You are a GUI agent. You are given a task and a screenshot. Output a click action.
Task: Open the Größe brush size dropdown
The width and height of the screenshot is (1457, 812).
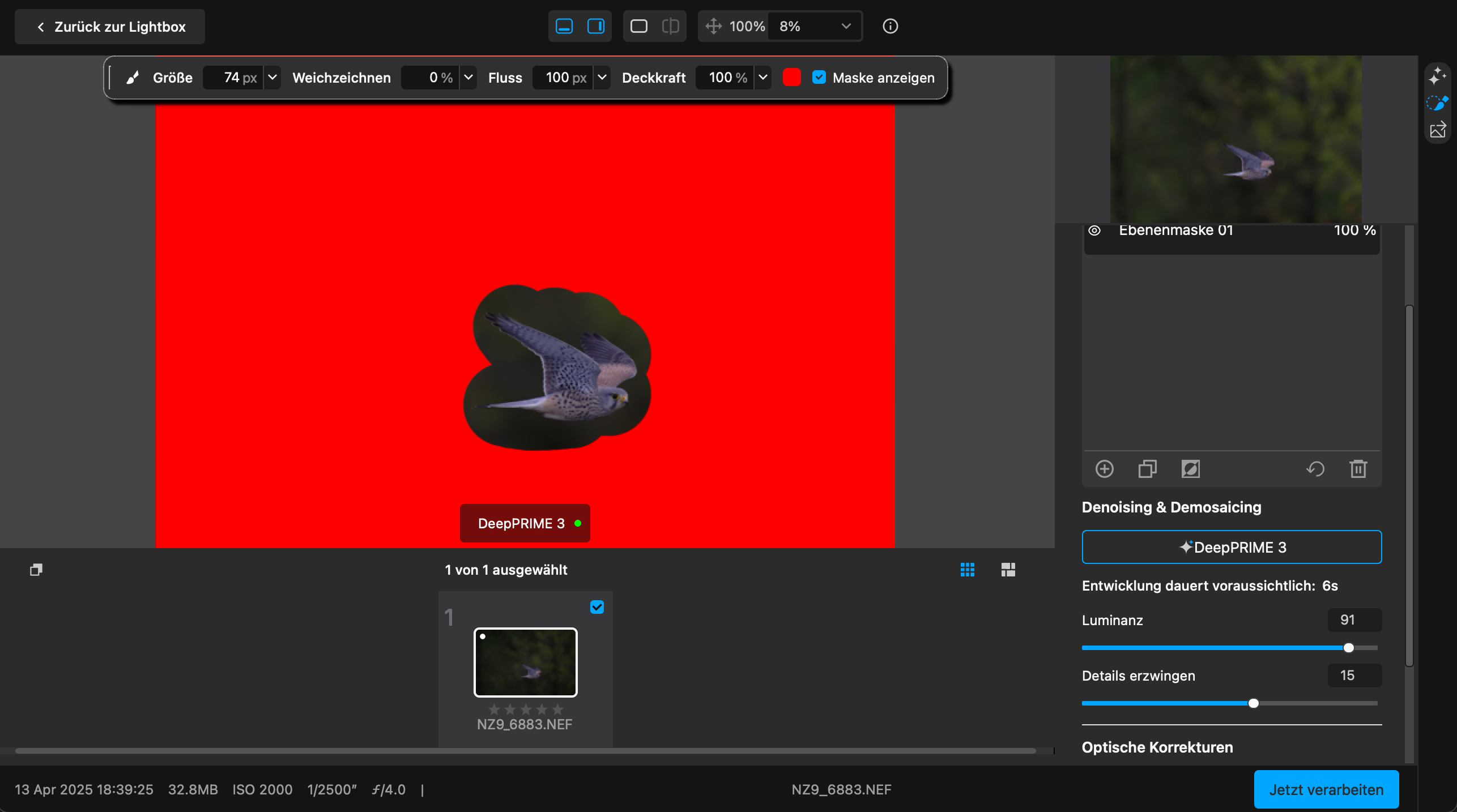tap(272, 78)
